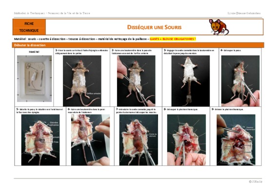Viewport: 276px width, 195px height.
Task: Click the Méthodes & Techniques header text
Action: pos(52,13)
